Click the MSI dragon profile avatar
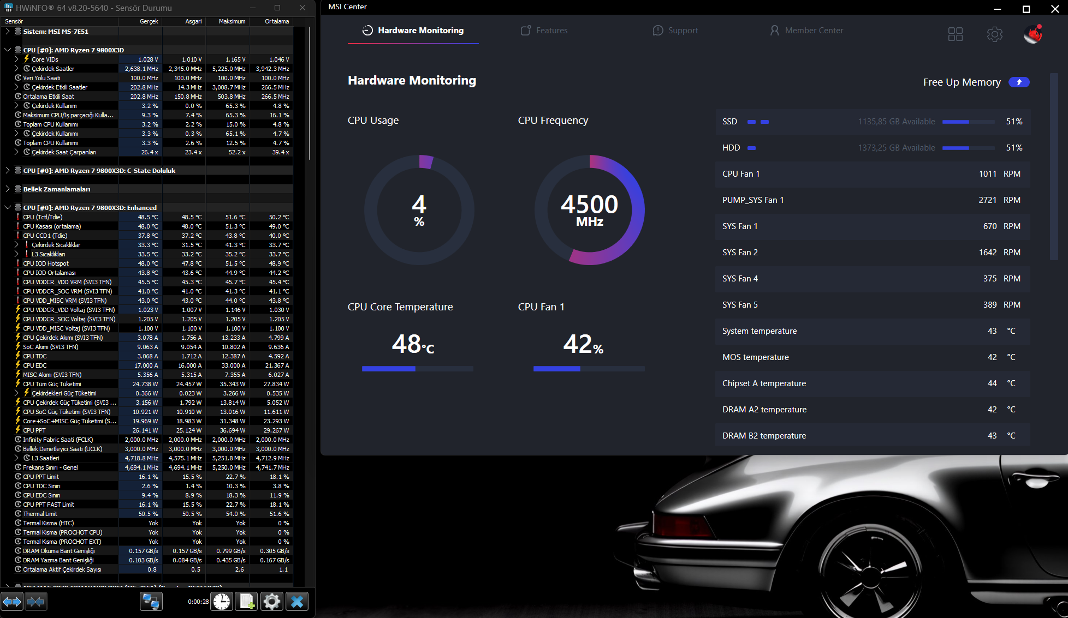This screenshot has width=1068, height=618. [1033, 34]
